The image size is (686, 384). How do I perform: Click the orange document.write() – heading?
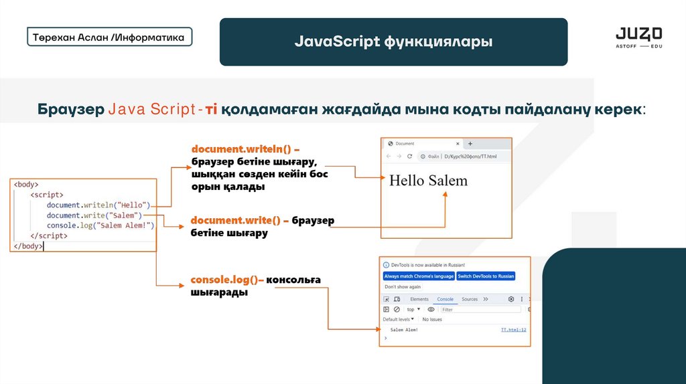point(240,220)
